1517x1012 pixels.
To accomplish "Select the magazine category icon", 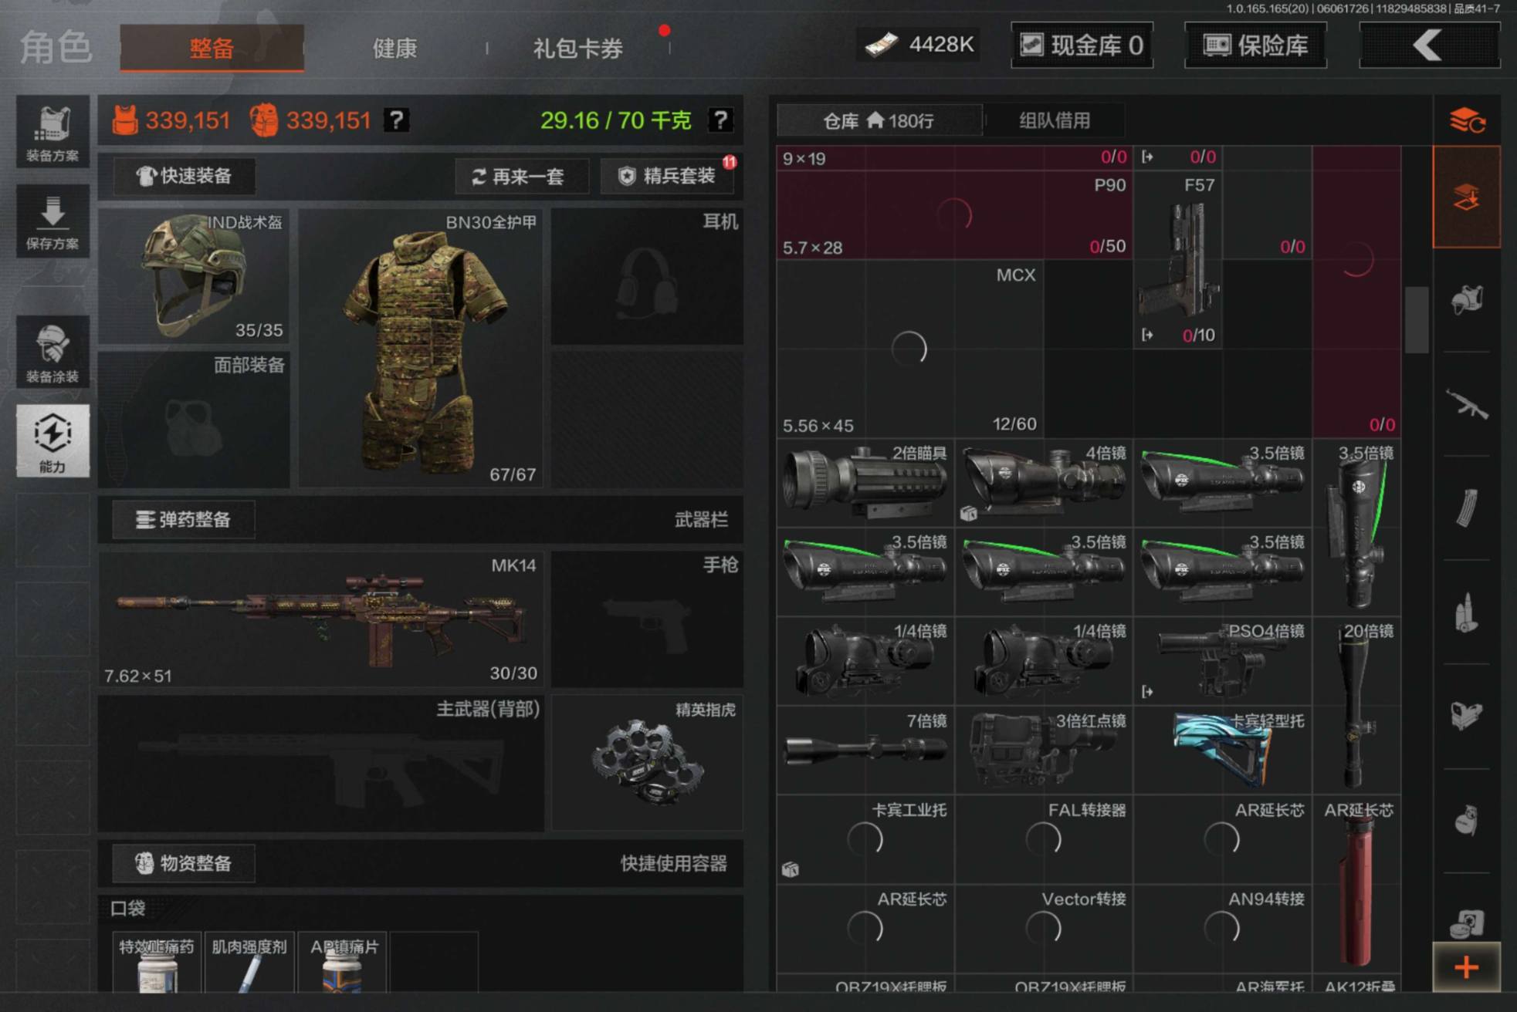I will (1467, 508).
